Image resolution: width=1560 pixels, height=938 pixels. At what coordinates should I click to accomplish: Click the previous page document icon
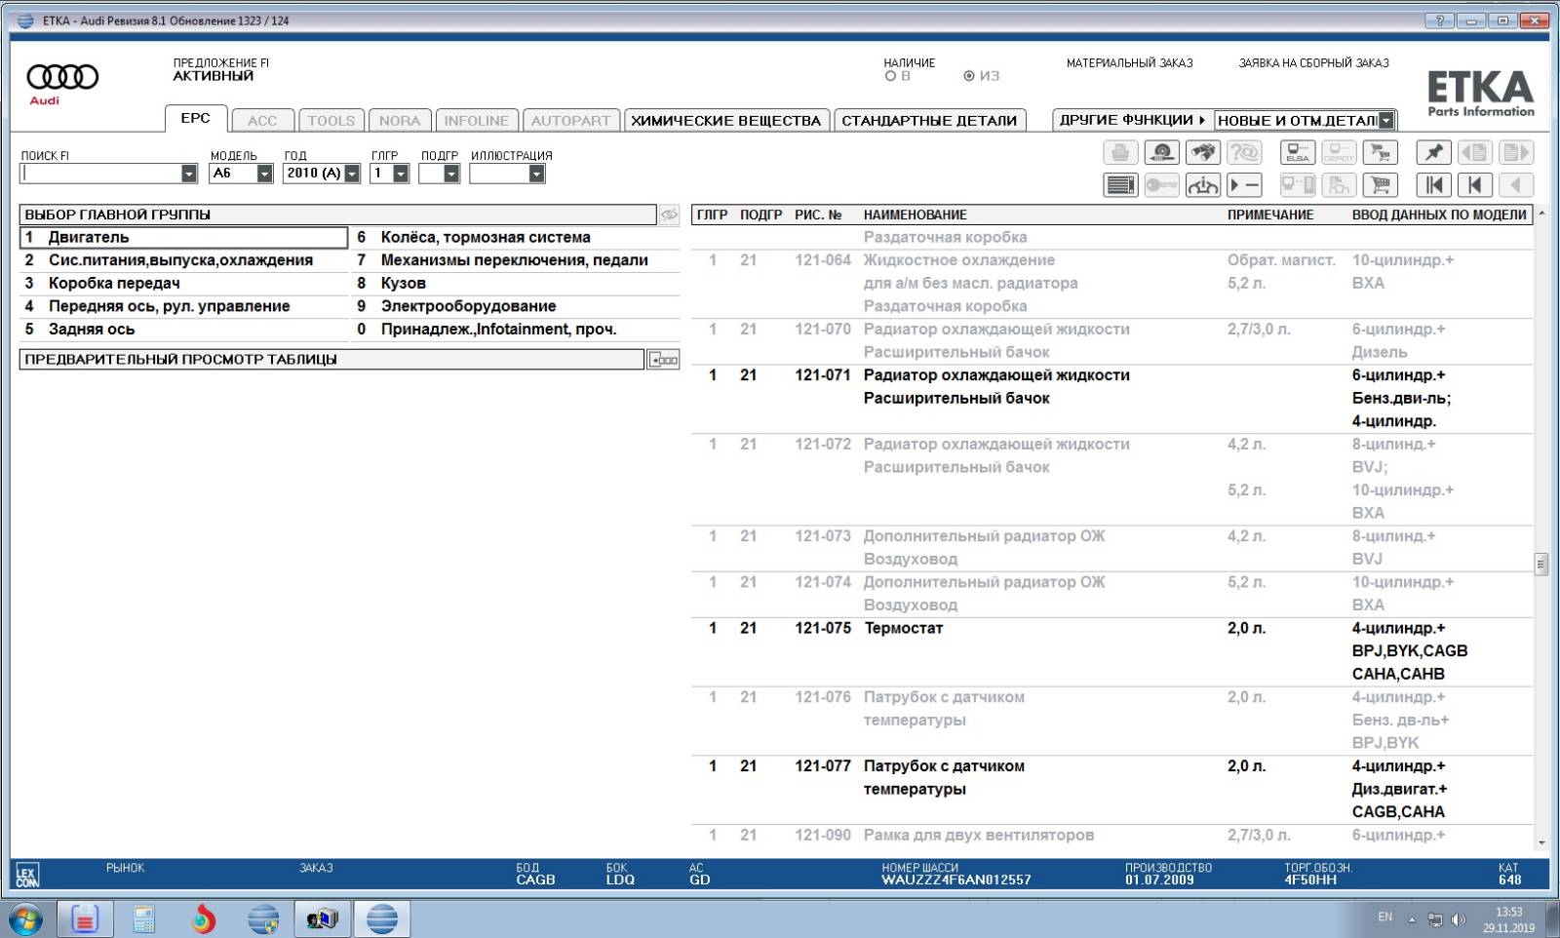[x=1475, y=153]
